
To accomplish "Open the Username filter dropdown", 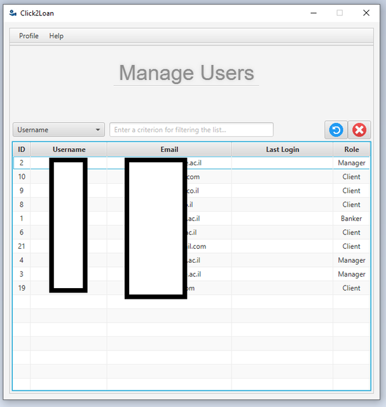I will pyautogui.click(x=59, y=130).
